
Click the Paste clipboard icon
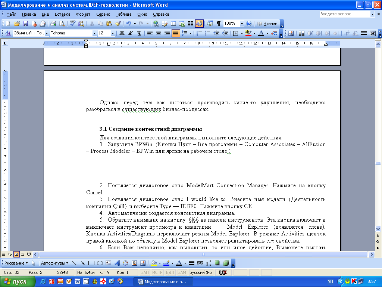point(109,24)
